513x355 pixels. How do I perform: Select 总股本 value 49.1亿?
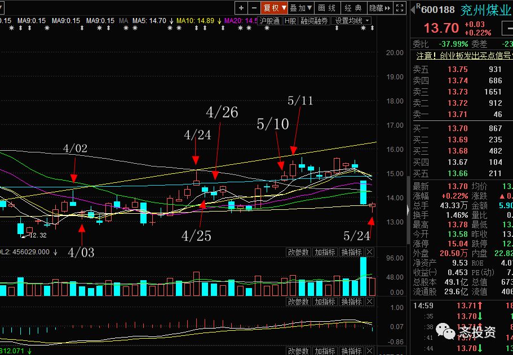456,282
